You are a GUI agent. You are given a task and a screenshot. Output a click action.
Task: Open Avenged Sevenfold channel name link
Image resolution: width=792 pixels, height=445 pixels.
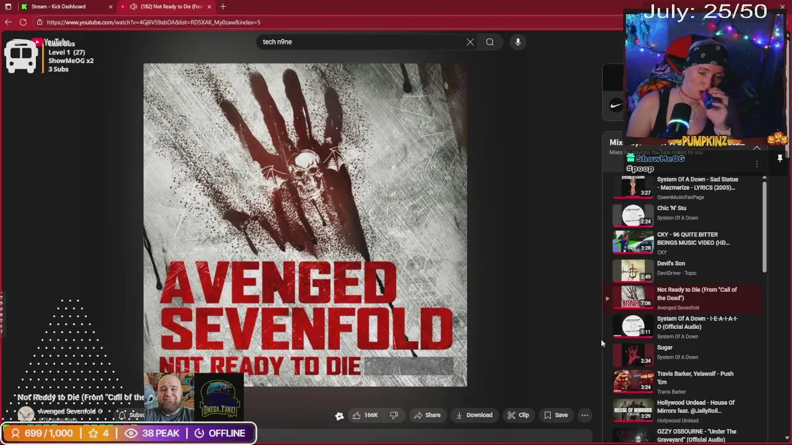(67, 411)
